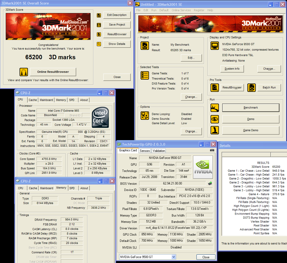The width and height of the screenshot is (287, 263).
Task: Switch to Memory tab in upper CPU-Z window
Action: [x=61, y=100]
